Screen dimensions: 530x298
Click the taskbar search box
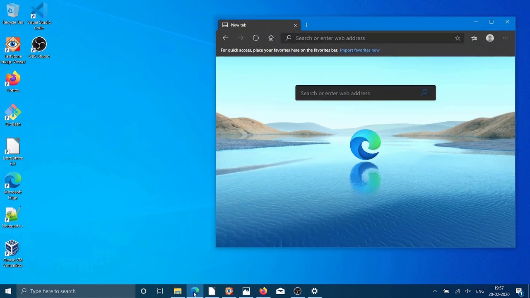click(76, 291)
